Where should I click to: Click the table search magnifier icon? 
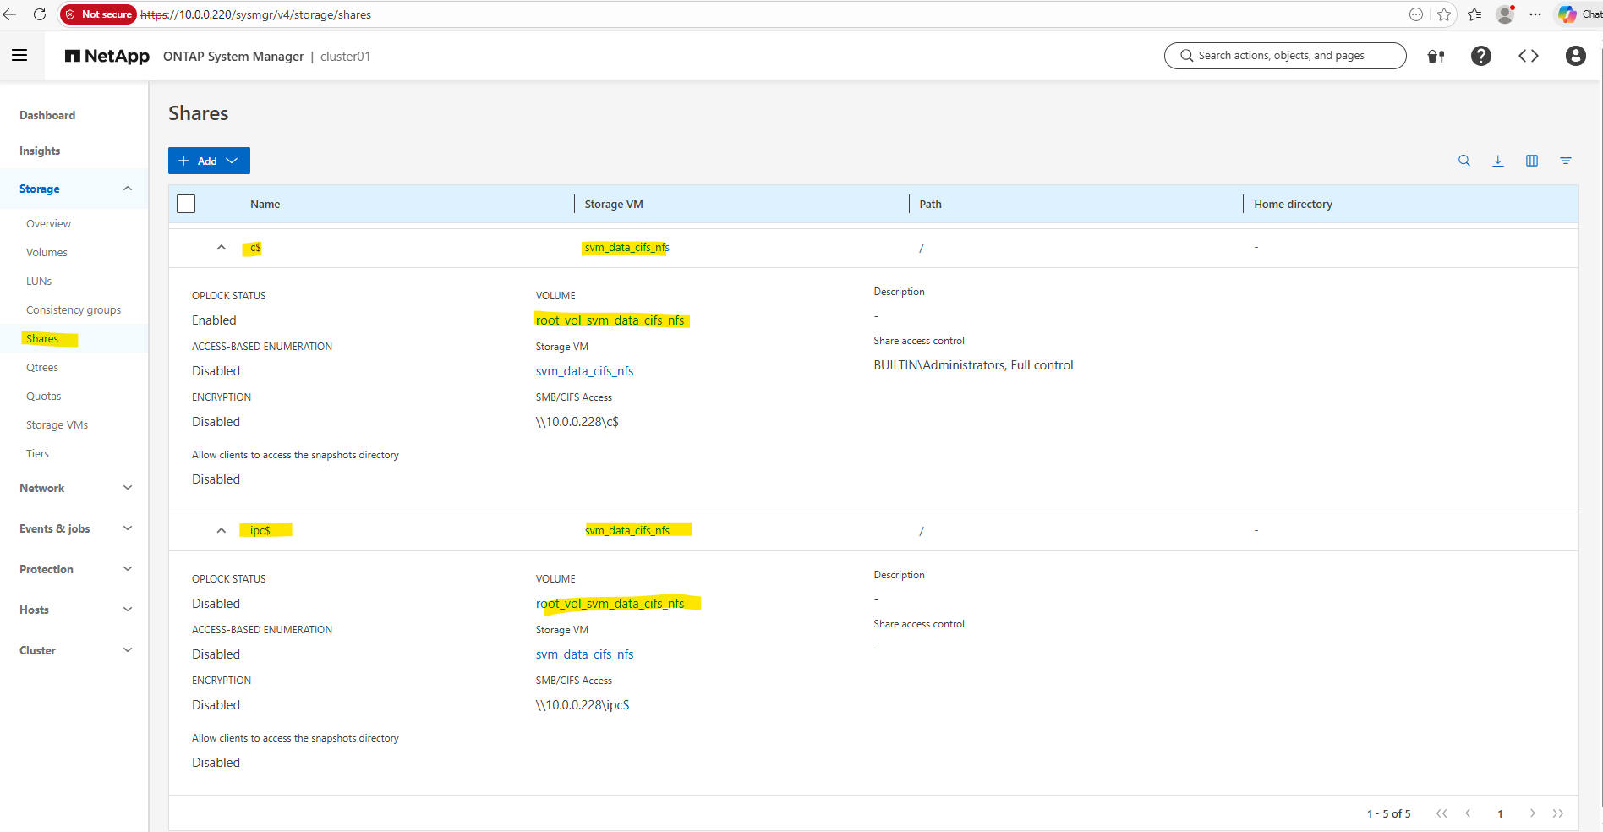[x=1463, y=161]
